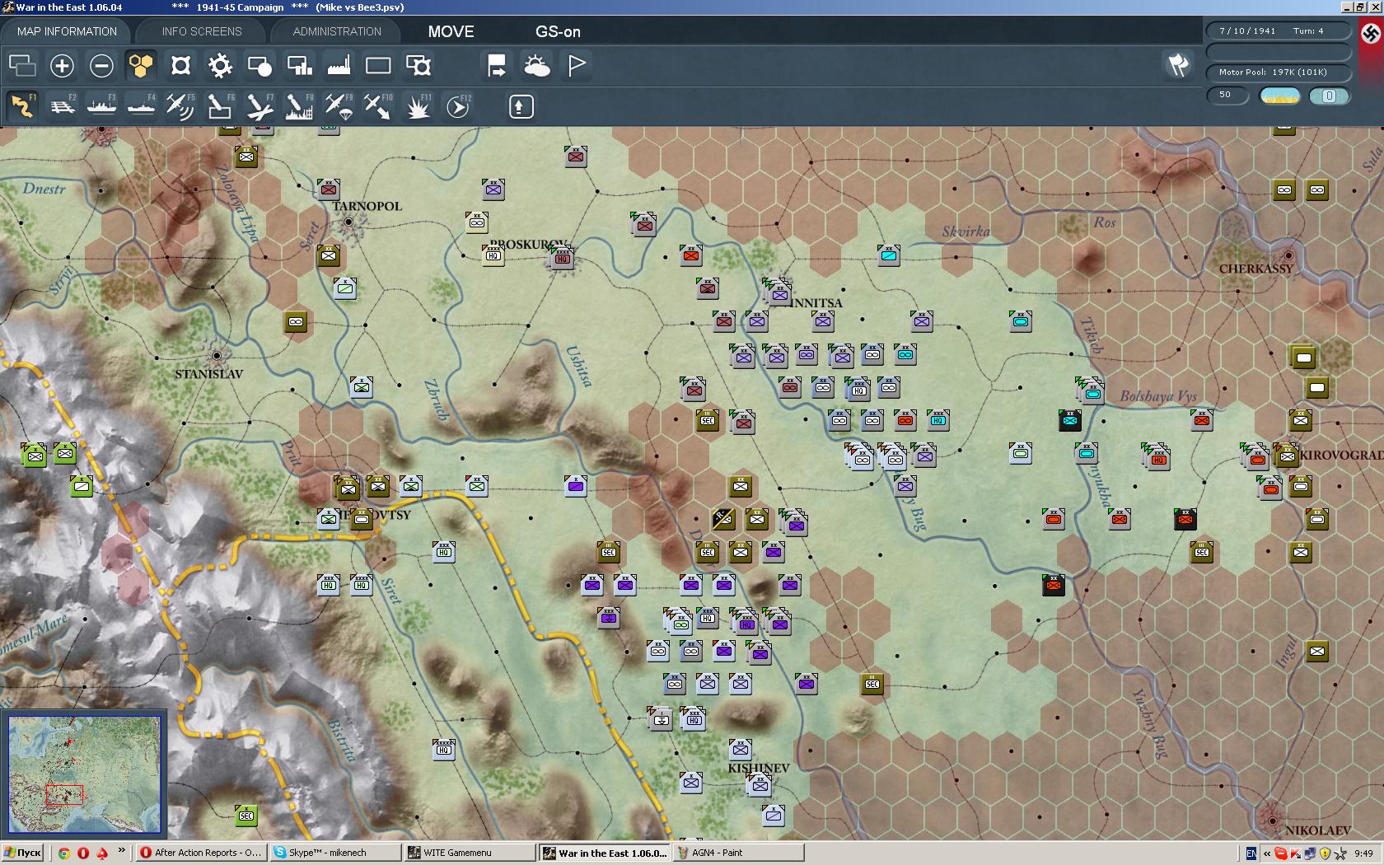Screen dimensions: 1384x865
Task: Click the Stanislav city marker
Action: tap(217, 356)
